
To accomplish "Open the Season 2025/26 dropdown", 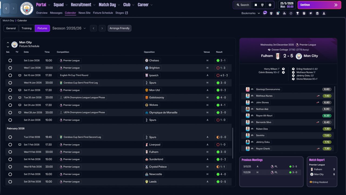I will [x=69, y=28].
